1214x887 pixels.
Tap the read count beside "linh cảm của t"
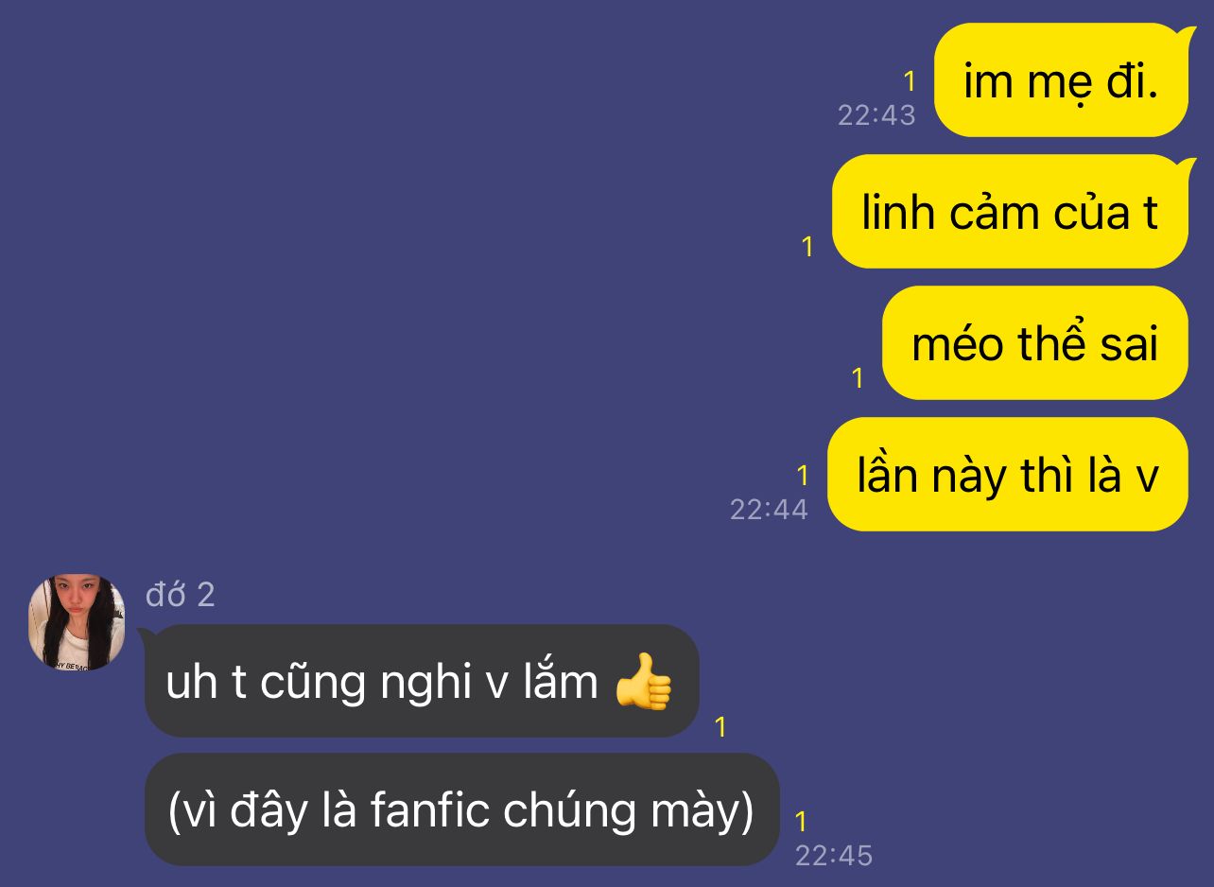(x=807, y=247)
